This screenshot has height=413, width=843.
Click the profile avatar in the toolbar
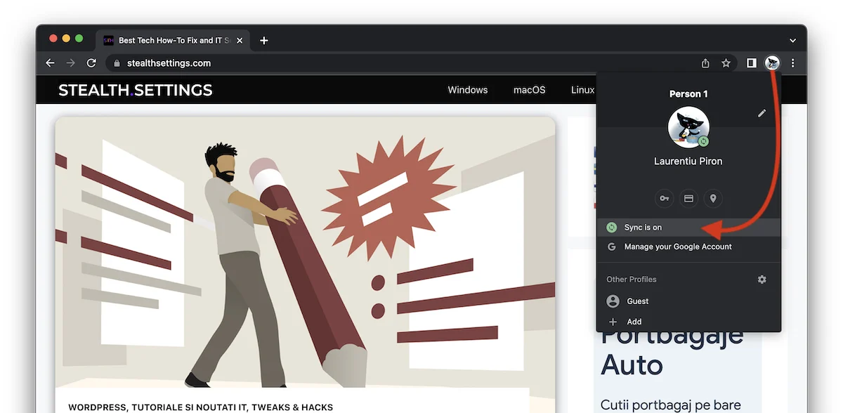coord(772,63)
